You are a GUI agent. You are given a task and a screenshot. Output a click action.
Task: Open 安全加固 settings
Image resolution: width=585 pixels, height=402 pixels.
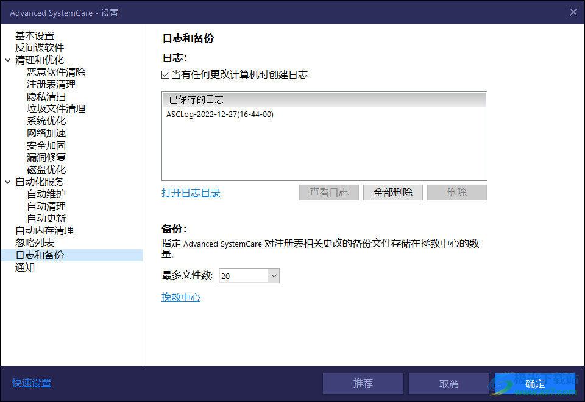click(x=46, y=146)
